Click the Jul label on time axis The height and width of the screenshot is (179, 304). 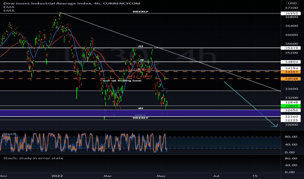pos(216,176)
